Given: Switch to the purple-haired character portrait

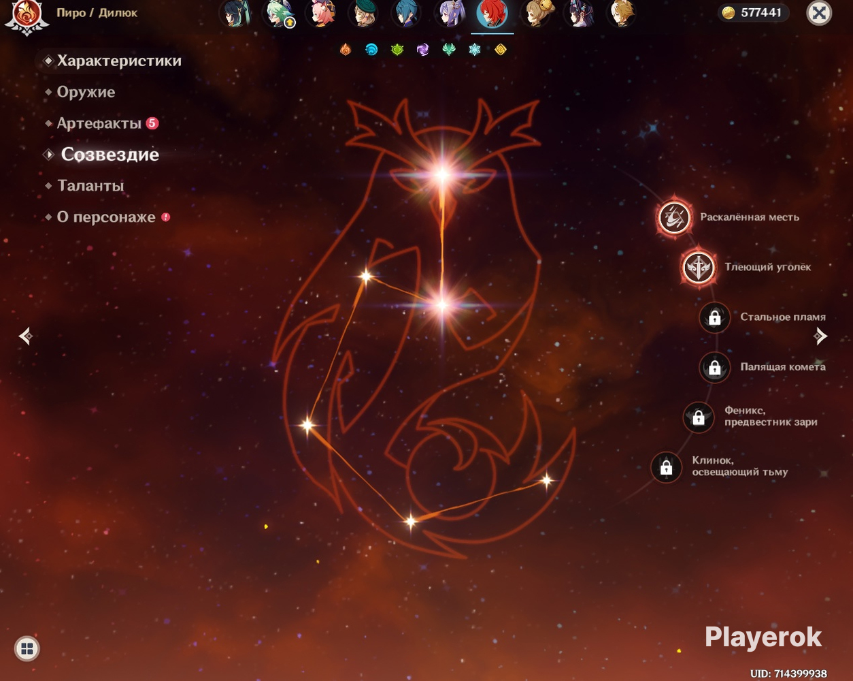Looking at the screenshot, I should [450, 14].
